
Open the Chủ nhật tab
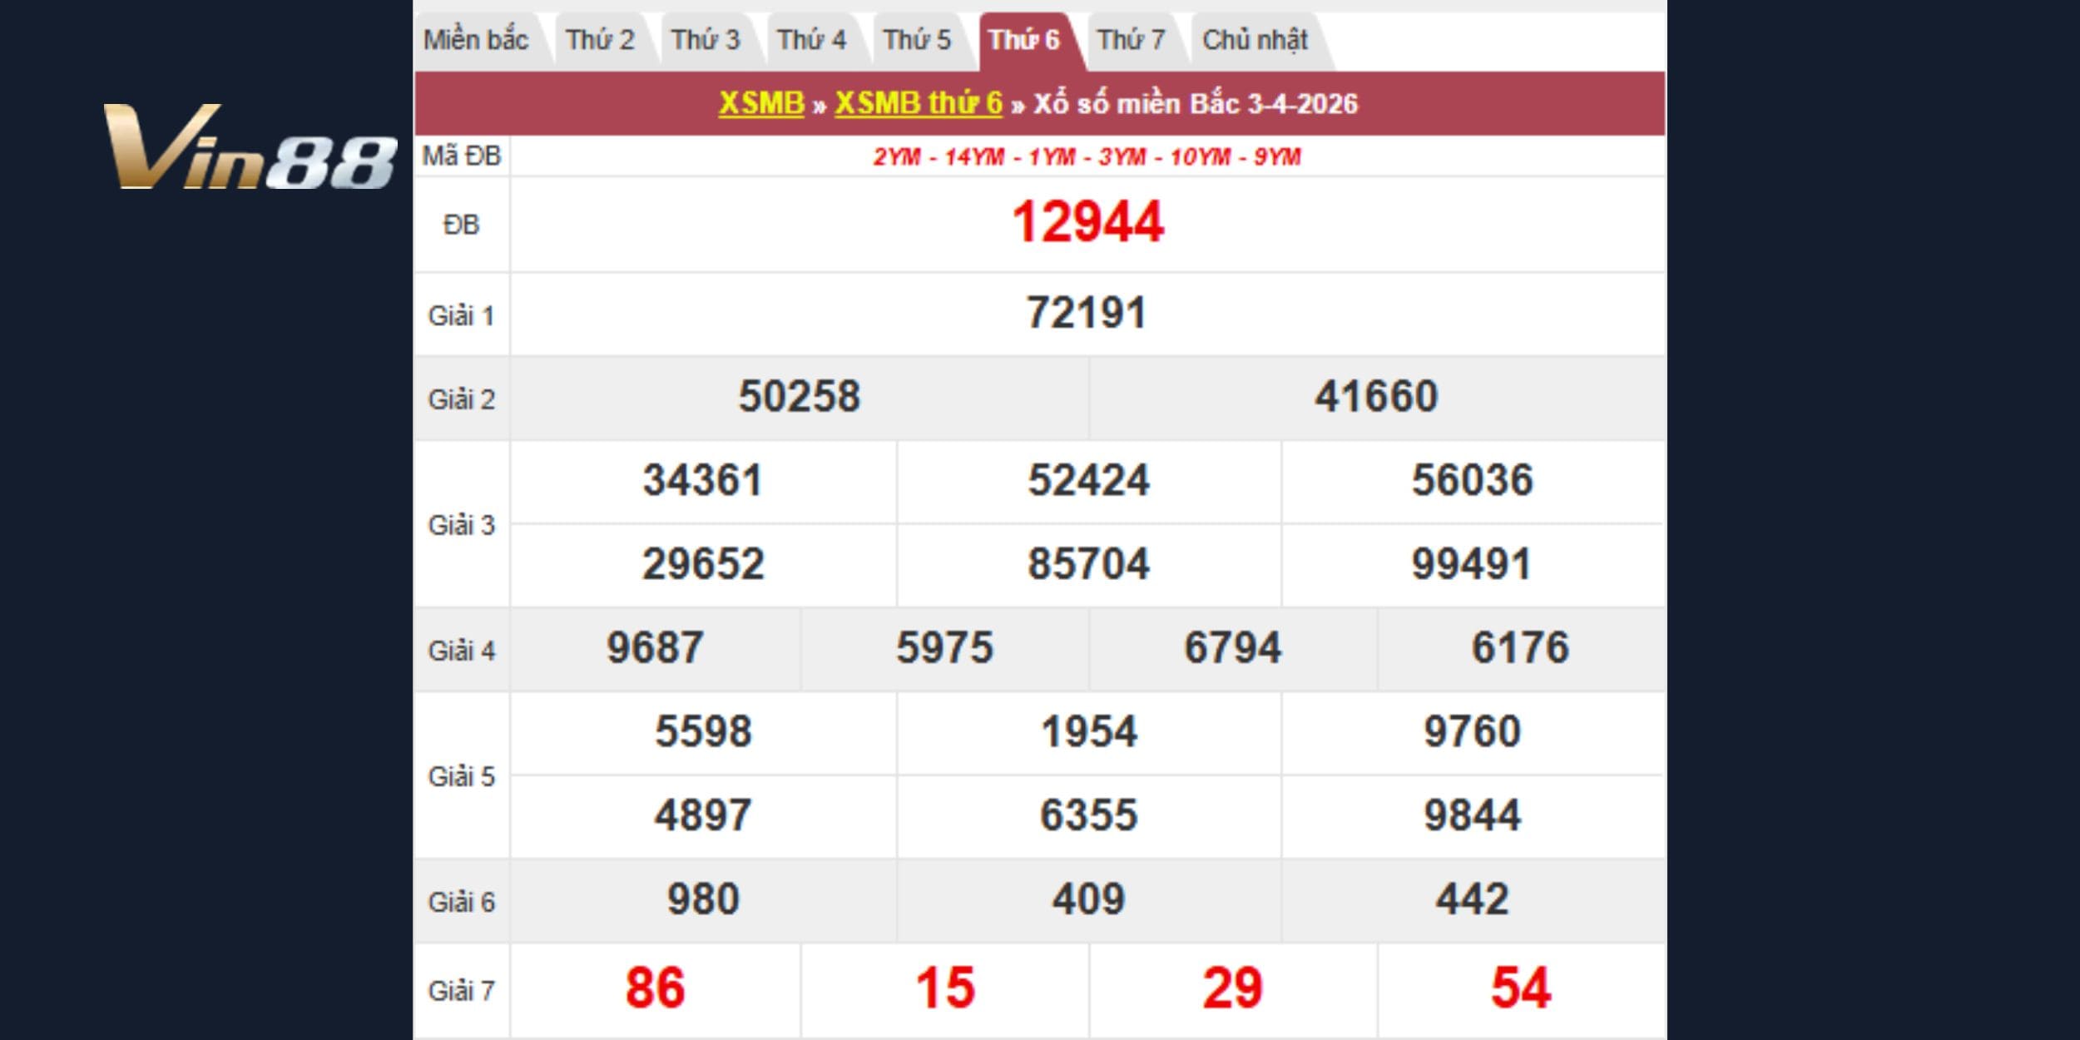click(1255, 40)
